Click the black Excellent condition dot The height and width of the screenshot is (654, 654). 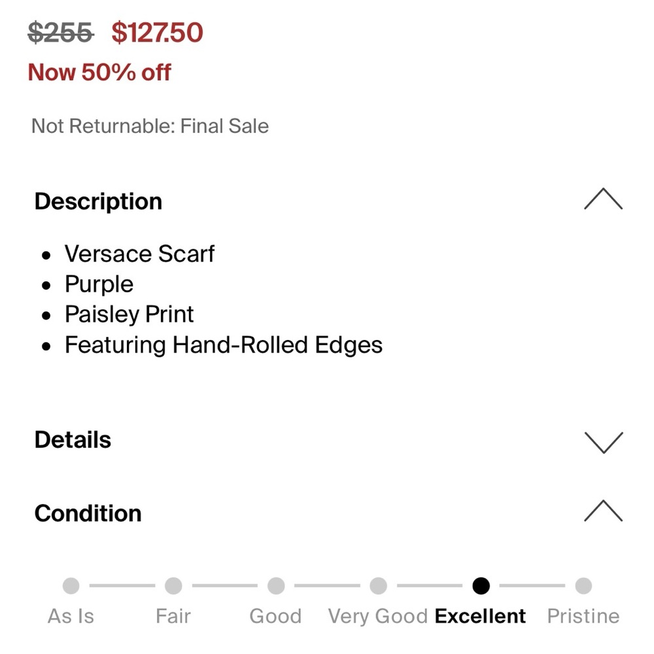coord(481,585)
